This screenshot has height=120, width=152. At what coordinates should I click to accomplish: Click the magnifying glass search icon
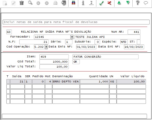pyautogui.click(x=30, y=3)
